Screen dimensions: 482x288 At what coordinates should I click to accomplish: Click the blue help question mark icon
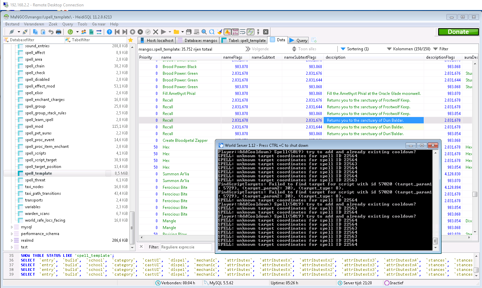point(109,32)
